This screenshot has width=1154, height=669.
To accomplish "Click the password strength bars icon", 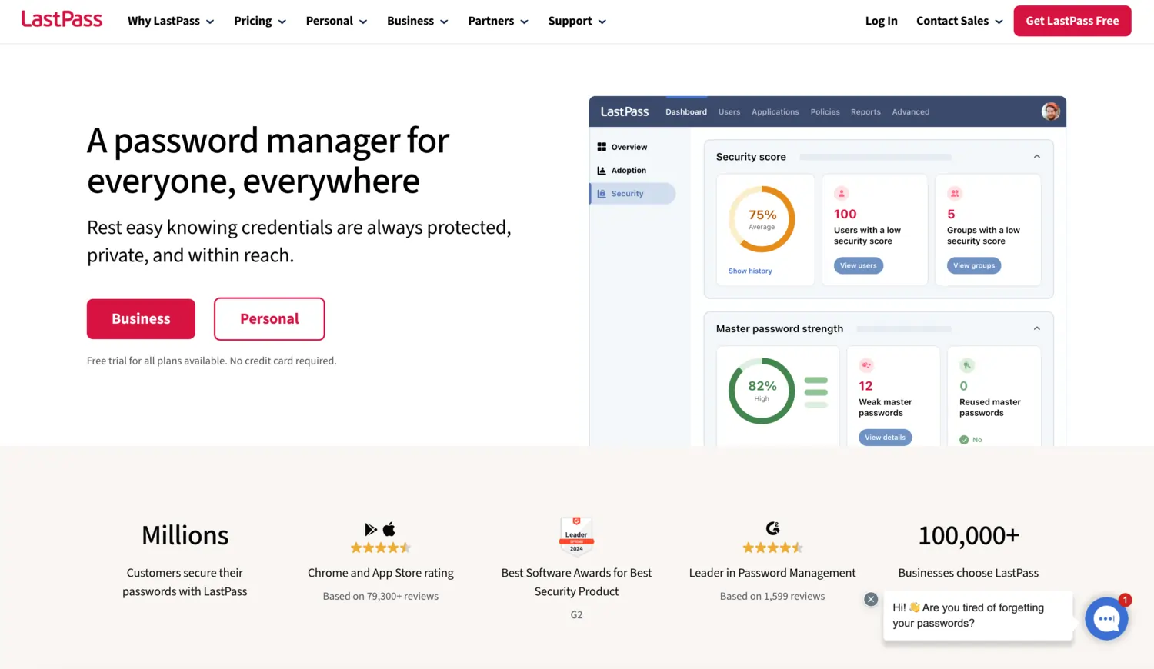I will click(x=815, y=392).
